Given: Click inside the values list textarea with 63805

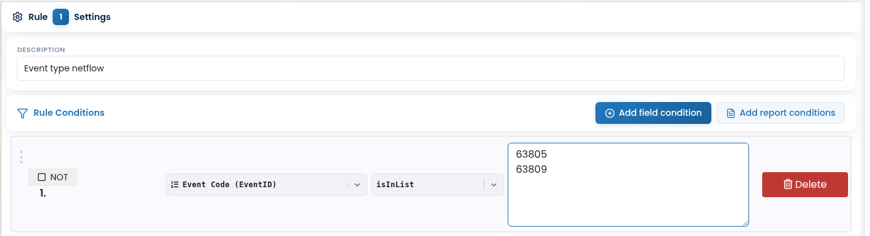Looking at the screenshot, I should (x=628, y=185).
